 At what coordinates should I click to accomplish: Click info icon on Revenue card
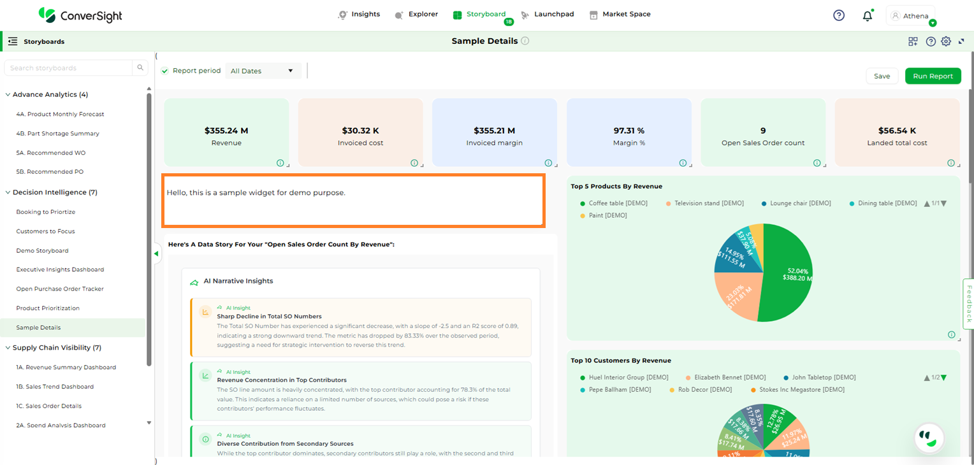point(280,163)
